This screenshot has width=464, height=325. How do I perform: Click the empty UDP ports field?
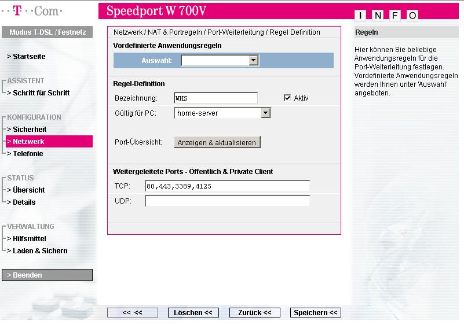coord(227,201)
